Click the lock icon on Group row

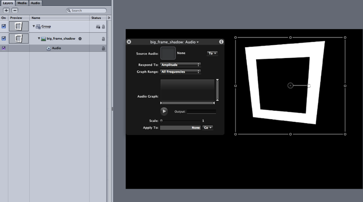[x=103, y=27]
